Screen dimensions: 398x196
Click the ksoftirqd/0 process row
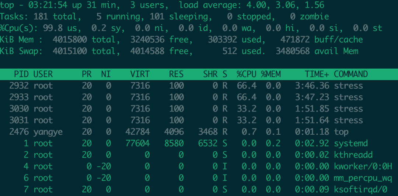[199, 189]
